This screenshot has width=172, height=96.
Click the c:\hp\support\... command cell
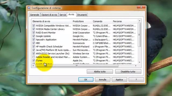point(101,39)
